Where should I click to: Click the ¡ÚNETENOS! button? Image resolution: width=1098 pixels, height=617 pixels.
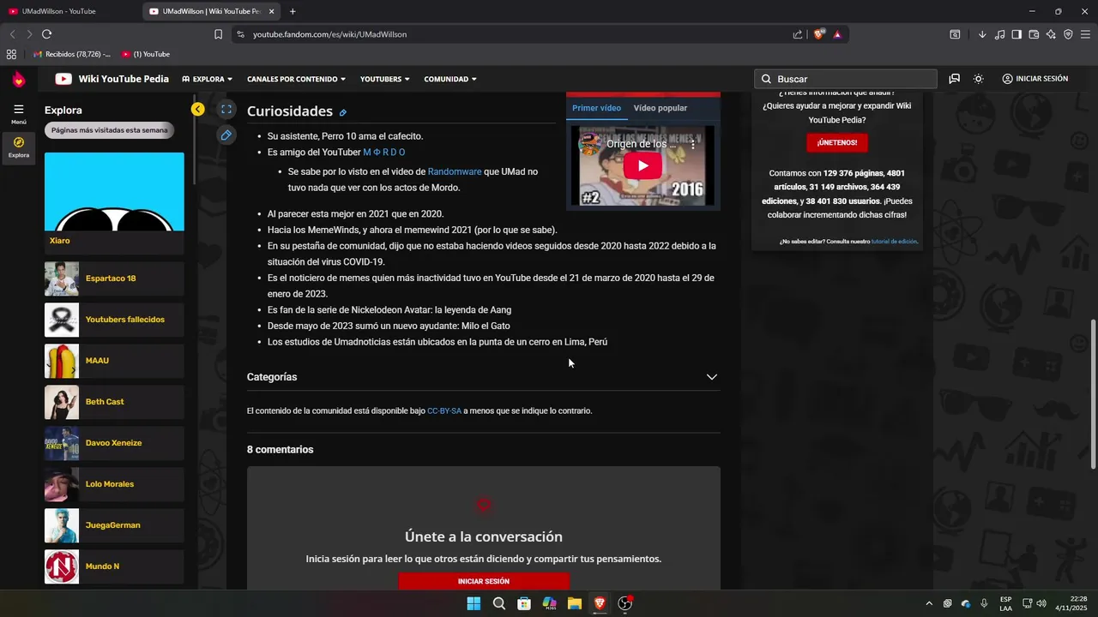[x=837, y=142]
